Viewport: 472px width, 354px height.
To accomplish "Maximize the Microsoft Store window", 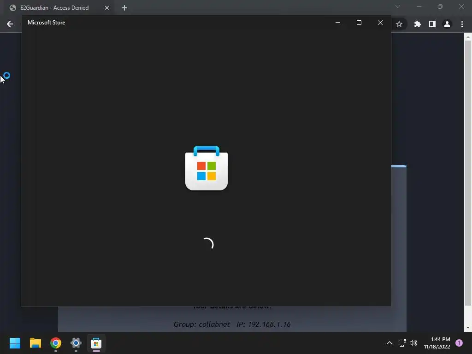I will pyautogui.click(x=359, y=23).
